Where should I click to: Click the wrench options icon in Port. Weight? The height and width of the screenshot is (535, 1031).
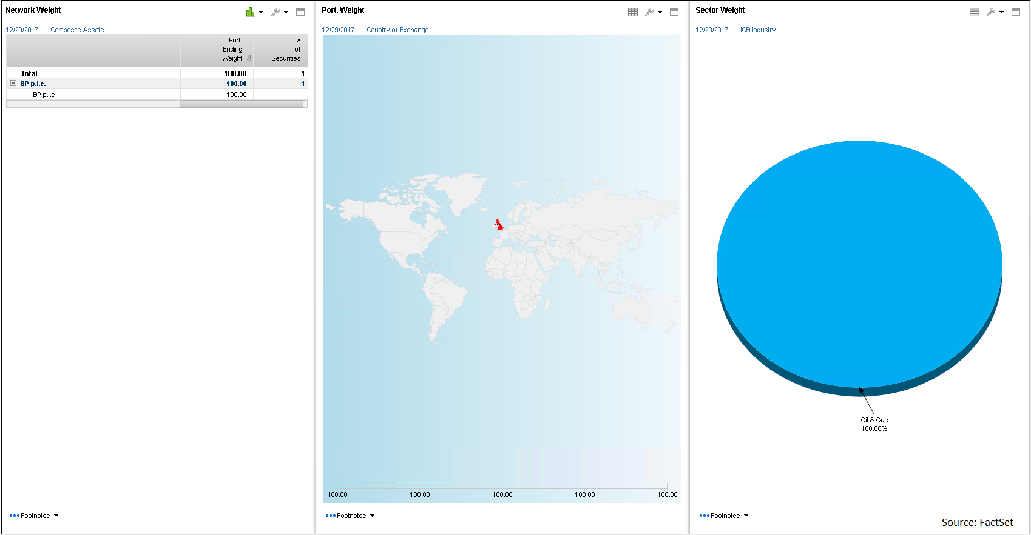649,12
